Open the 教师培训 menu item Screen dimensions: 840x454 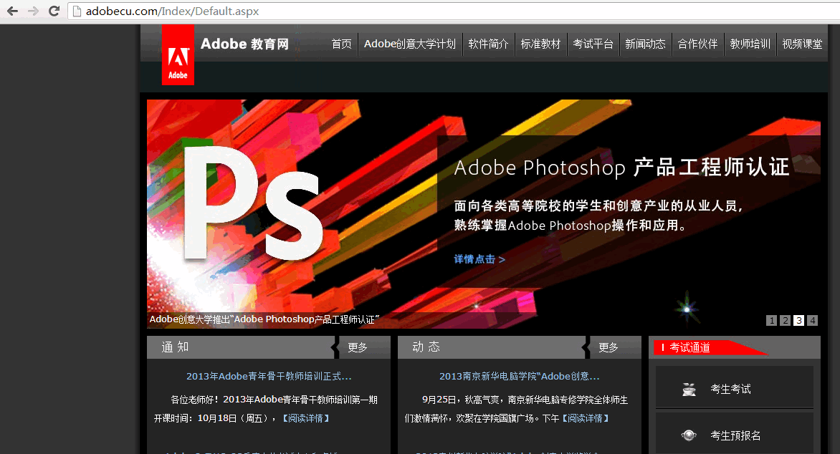point(750,44)
